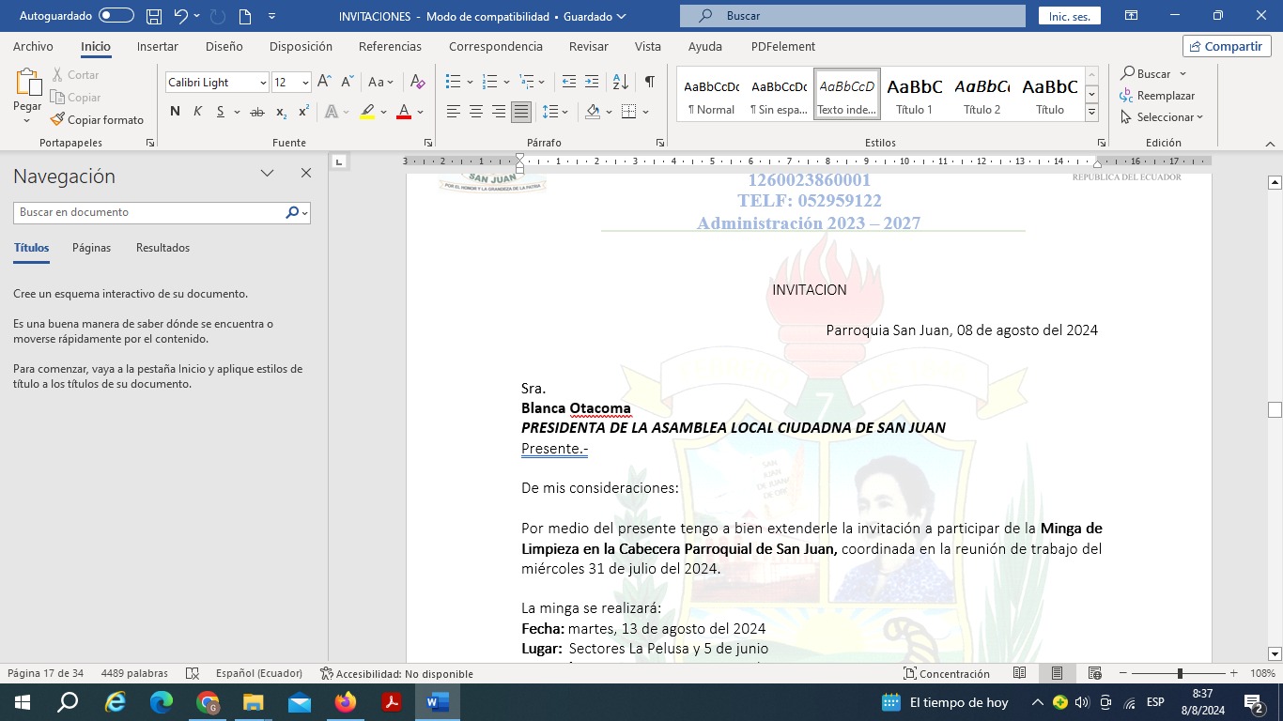Expand the styles gallery list

coord(1091,113)
